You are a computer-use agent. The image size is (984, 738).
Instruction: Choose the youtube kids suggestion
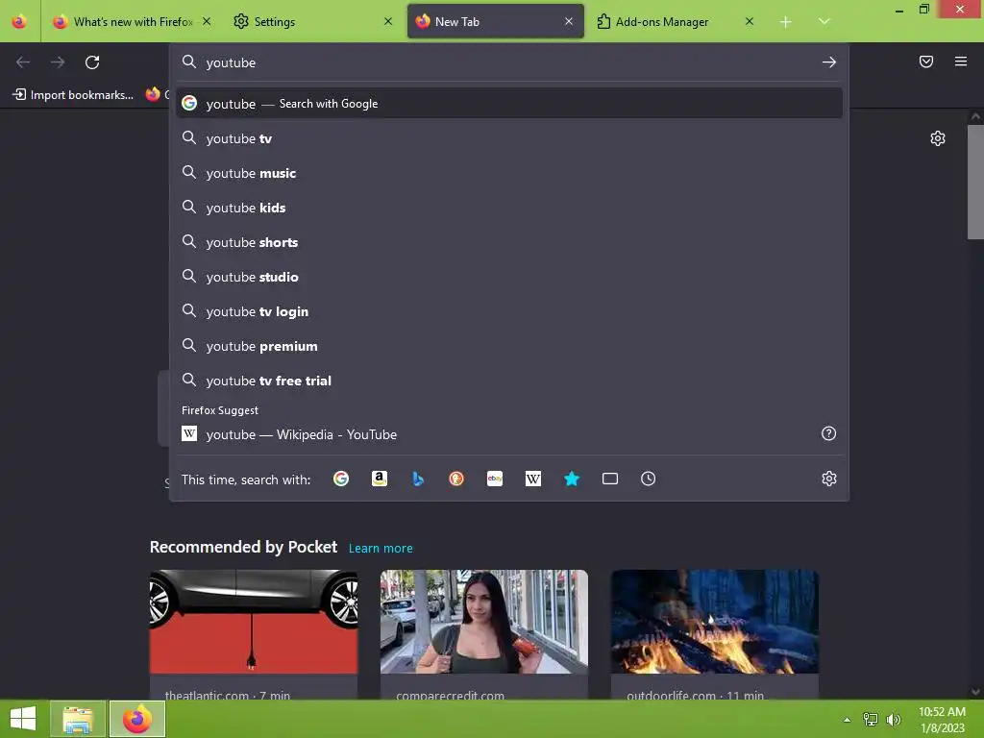[x=509, y=208]
